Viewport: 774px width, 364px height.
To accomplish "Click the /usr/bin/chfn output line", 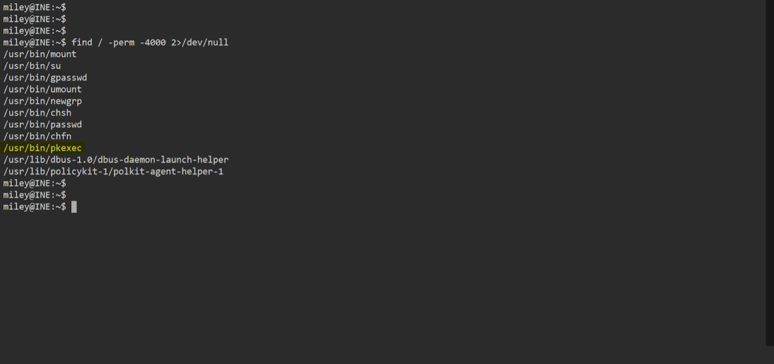I will (37, 136).
